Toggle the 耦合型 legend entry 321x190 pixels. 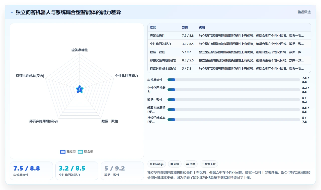click(x=86, y=152)
